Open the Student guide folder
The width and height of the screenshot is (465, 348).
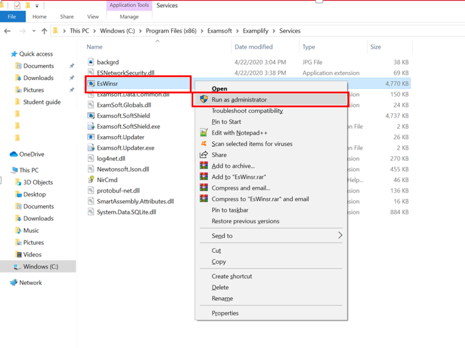42,102
